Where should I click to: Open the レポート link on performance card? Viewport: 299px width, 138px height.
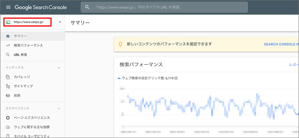tap(294, 65)
